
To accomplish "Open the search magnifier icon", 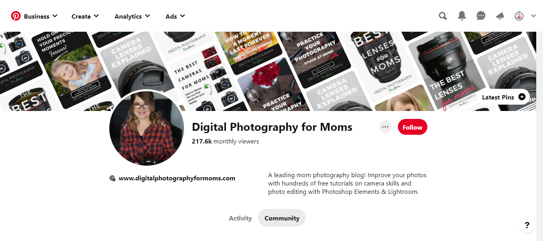I will pyautogui.click(x=442, y=16).
